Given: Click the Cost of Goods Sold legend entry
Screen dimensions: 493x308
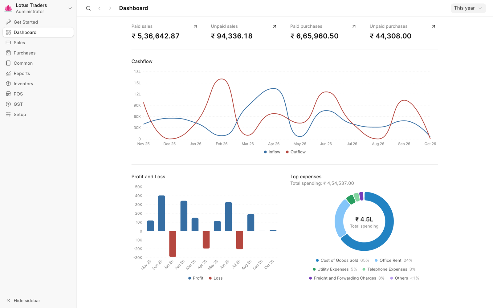Looking at the screenshot, I should 342,261.
